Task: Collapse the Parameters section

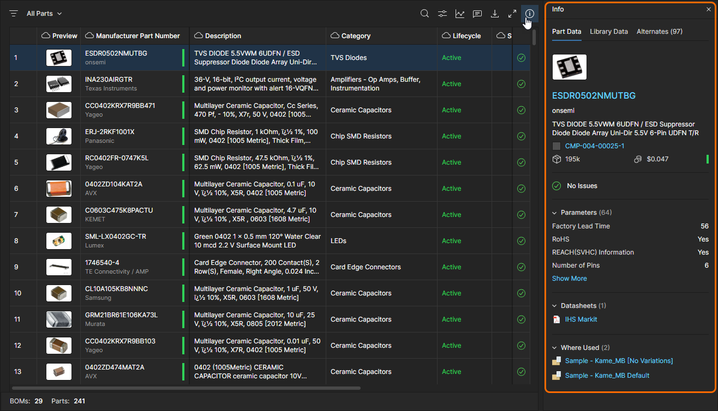Action: click(555, 213)
